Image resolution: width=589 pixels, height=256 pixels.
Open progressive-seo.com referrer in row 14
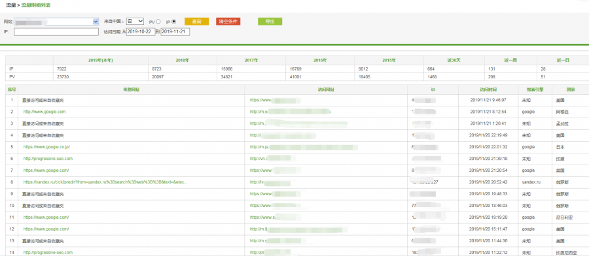(48, 253)
